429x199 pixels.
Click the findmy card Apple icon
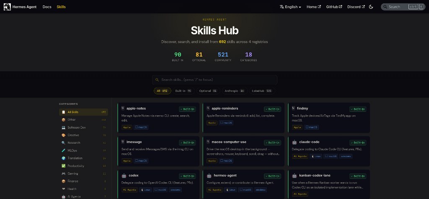coord(293,109)
